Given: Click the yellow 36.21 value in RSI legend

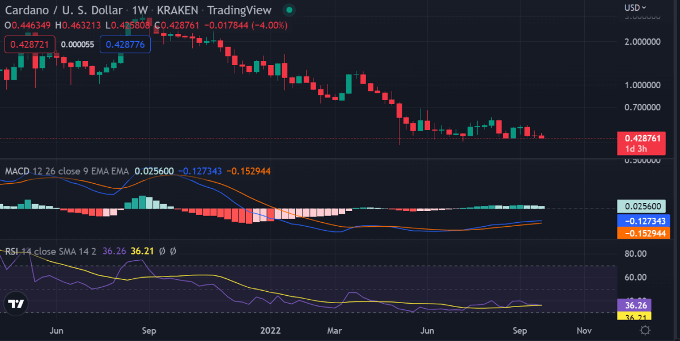Looking at the screenshot, I should click(142, 251).
